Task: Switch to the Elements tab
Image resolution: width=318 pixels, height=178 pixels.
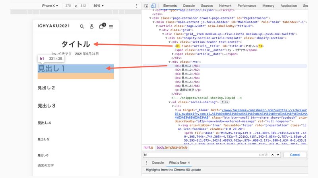Action: 170,6
